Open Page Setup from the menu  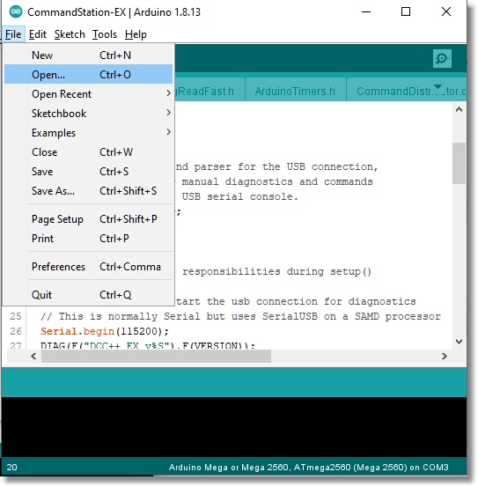(x=88, y=219)
